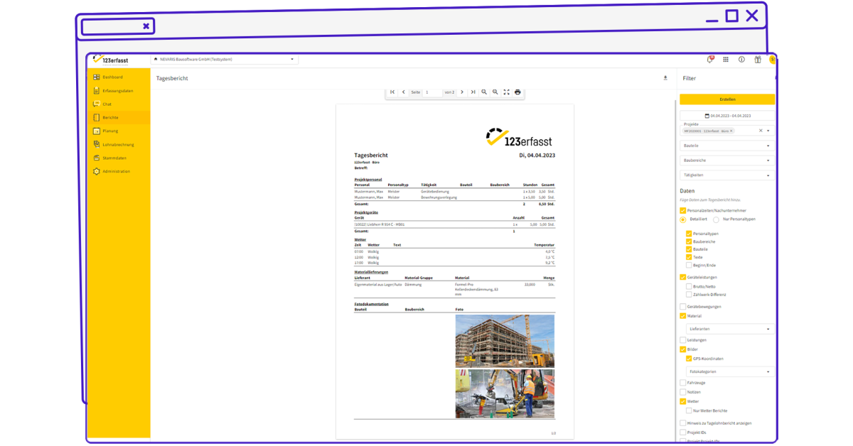Enable the Brutto/Netto checkbox
The width and height of the screenshot is (853, 446).
pyautogui.click(x=689, y=286)
